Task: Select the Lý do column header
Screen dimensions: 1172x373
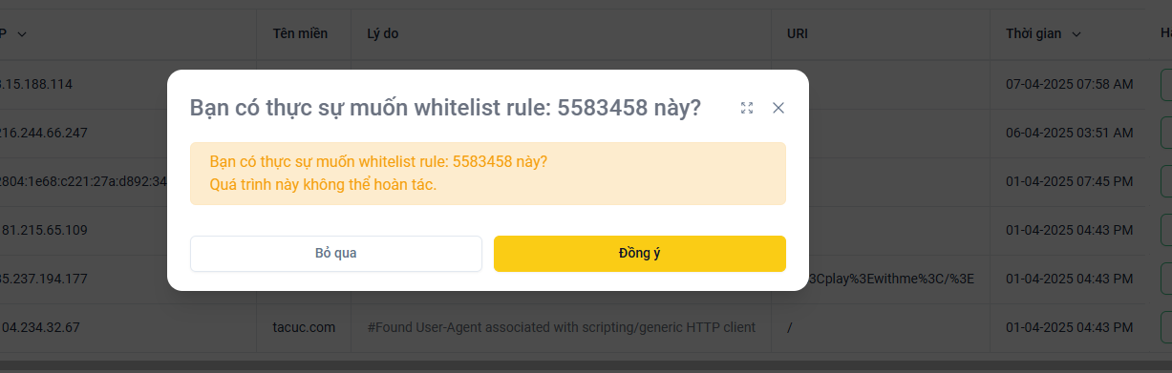Action: (383, 33)
